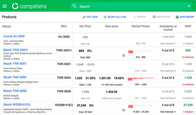Click the info circle icon in Bosch TWK 3A011 row

(124, 55)
